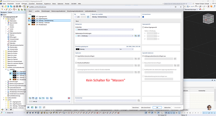Click the user avatar in the bottom right corner
The image size is (216, 116).
click(x=209, y=107)
